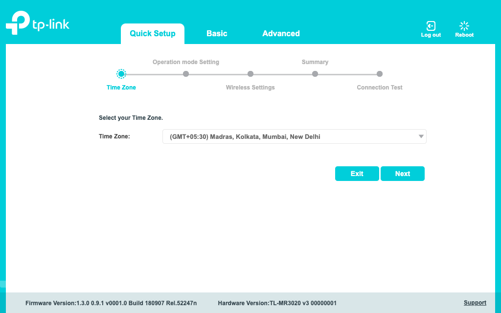Switch to the Quick Setup tab
The image size is (501, 313).
(153, 34)
